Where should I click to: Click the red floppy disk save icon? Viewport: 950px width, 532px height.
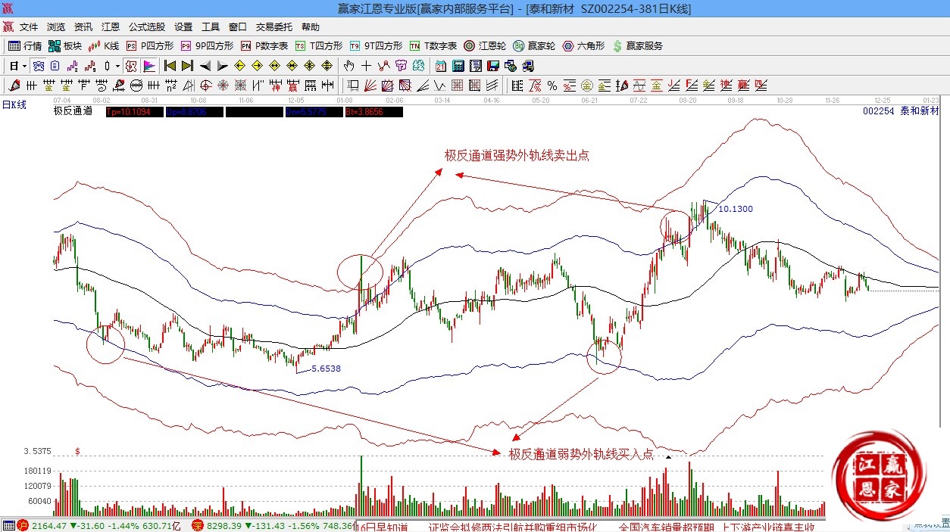(x=493, y=66)
